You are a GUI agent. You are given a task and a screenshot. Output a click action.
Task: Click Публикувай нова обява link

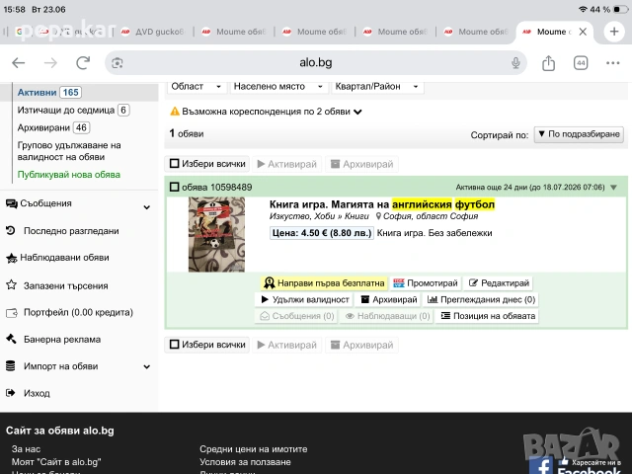(68, 175)
